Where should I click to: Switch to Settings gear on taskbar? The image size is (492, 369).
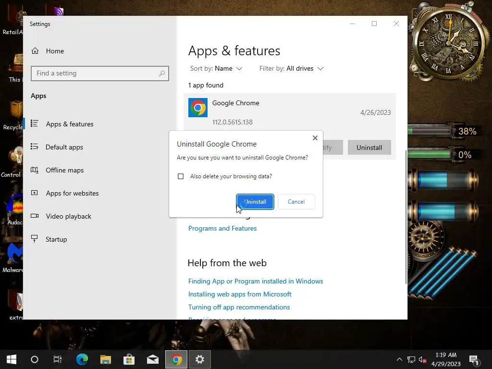click(199, 359)
